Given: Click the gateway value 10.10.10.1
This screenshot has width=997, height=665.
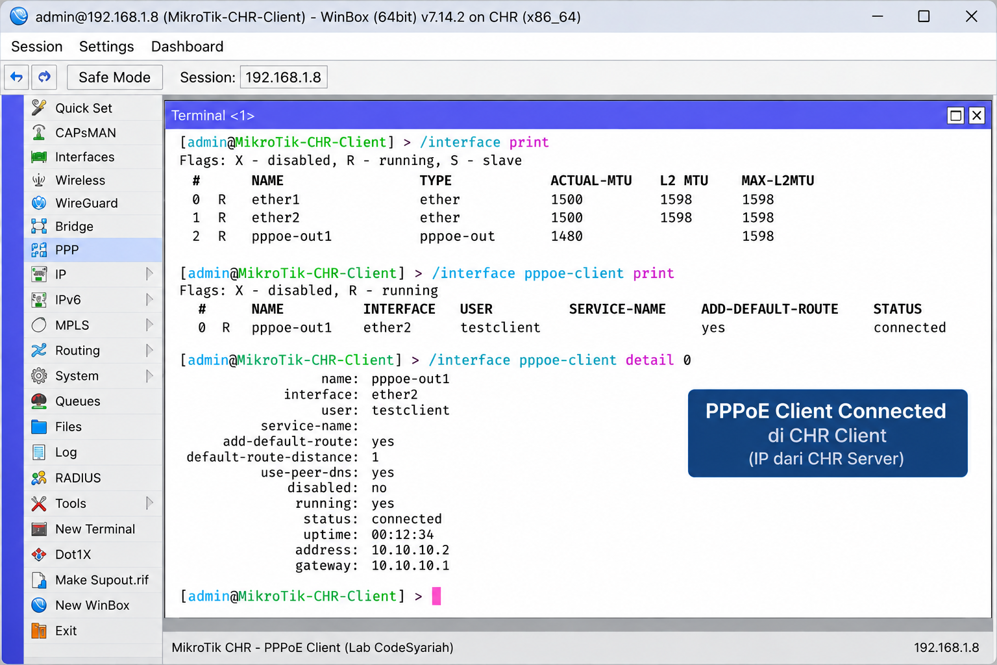Looking at the screenshot, I should tap(410, 566).
